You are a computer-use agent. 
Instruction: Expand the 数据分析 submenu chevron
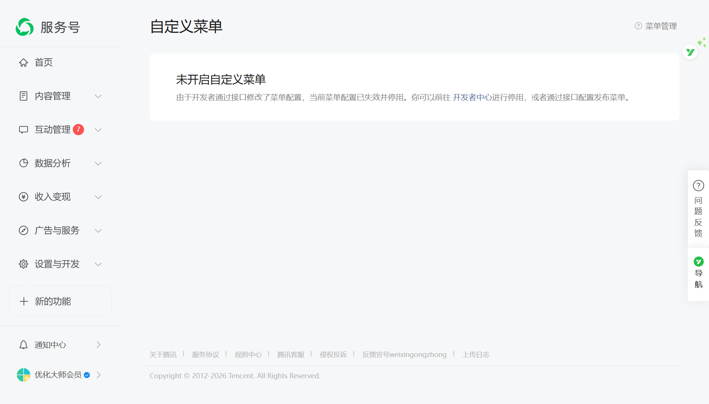(x=98, y=163)
